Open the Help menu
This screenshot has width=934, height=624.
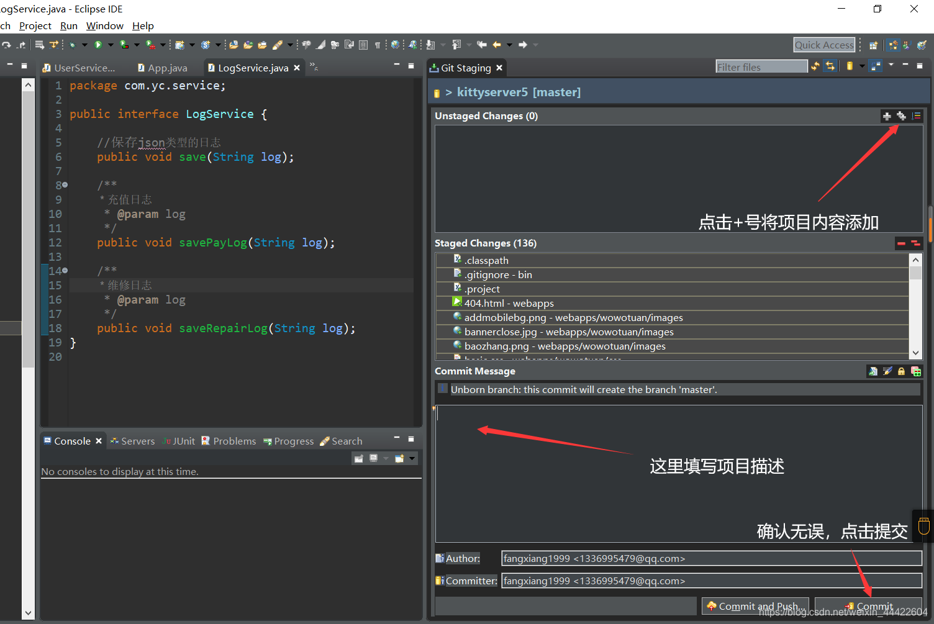(143, 25)
